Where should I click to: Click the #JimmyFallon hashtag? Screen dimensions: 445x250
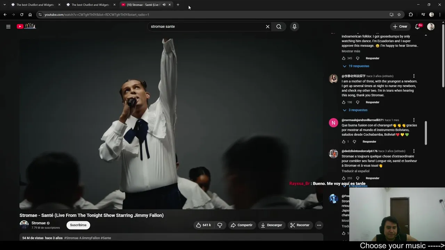pyautogui.click(x=90, y=238)
